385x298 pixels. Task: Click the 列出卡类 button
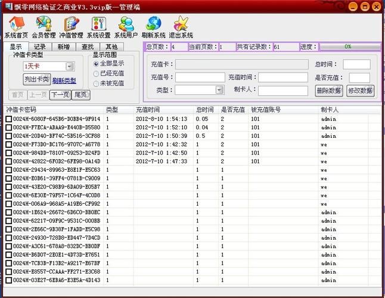[37, 79]
